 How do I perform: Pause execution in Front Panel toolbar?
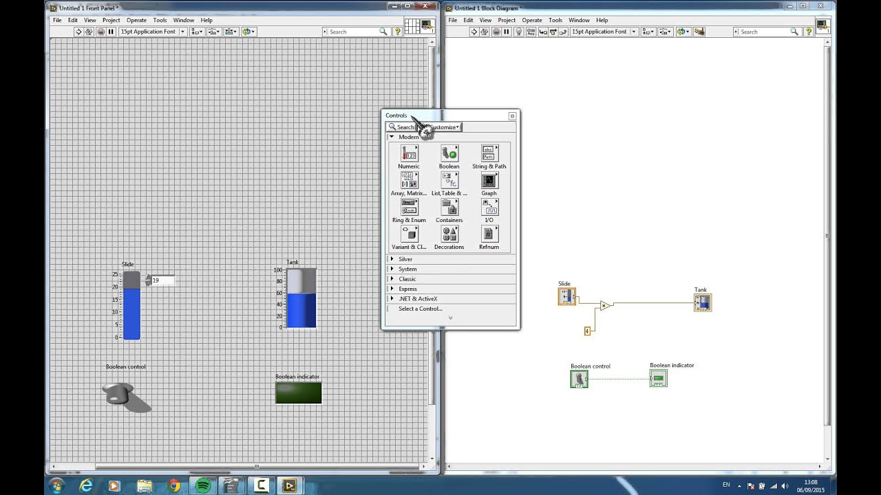click(x=111, y=32)
